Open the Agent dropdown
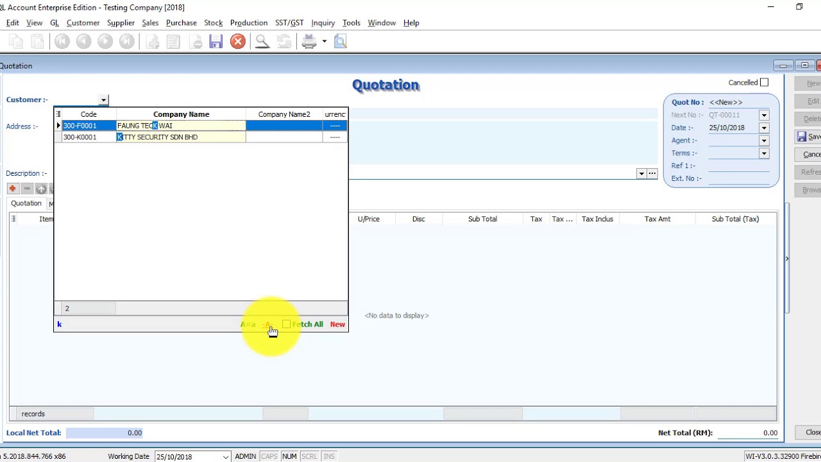The image size is (821, 462). (764, 141)
